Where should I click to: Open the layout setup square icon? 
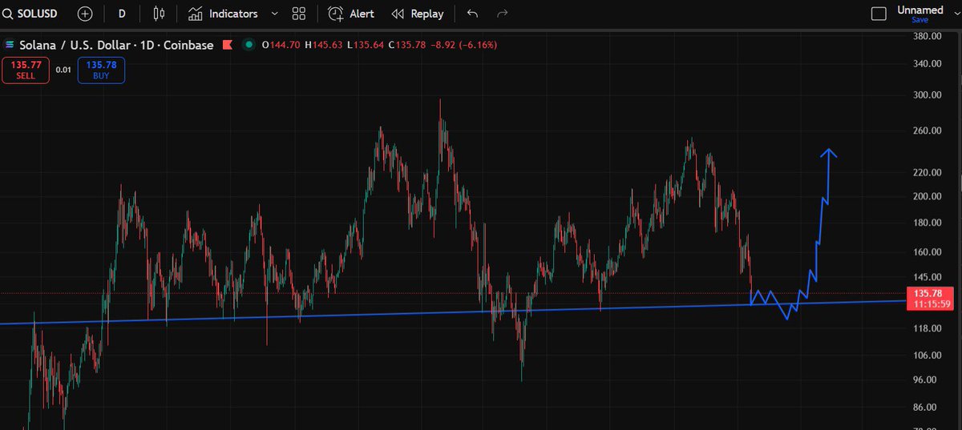tap(879, 14)
